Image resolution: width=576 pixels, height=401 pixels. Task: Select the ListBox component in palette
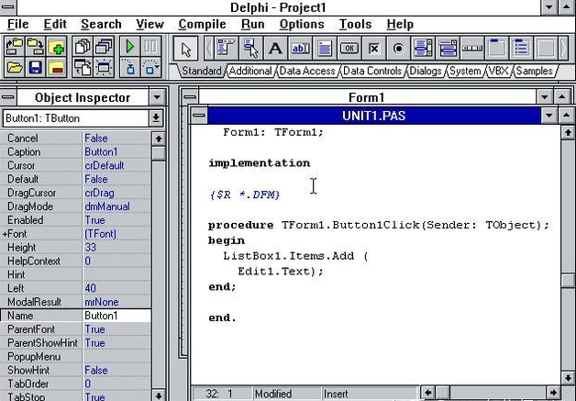point(423,49)
